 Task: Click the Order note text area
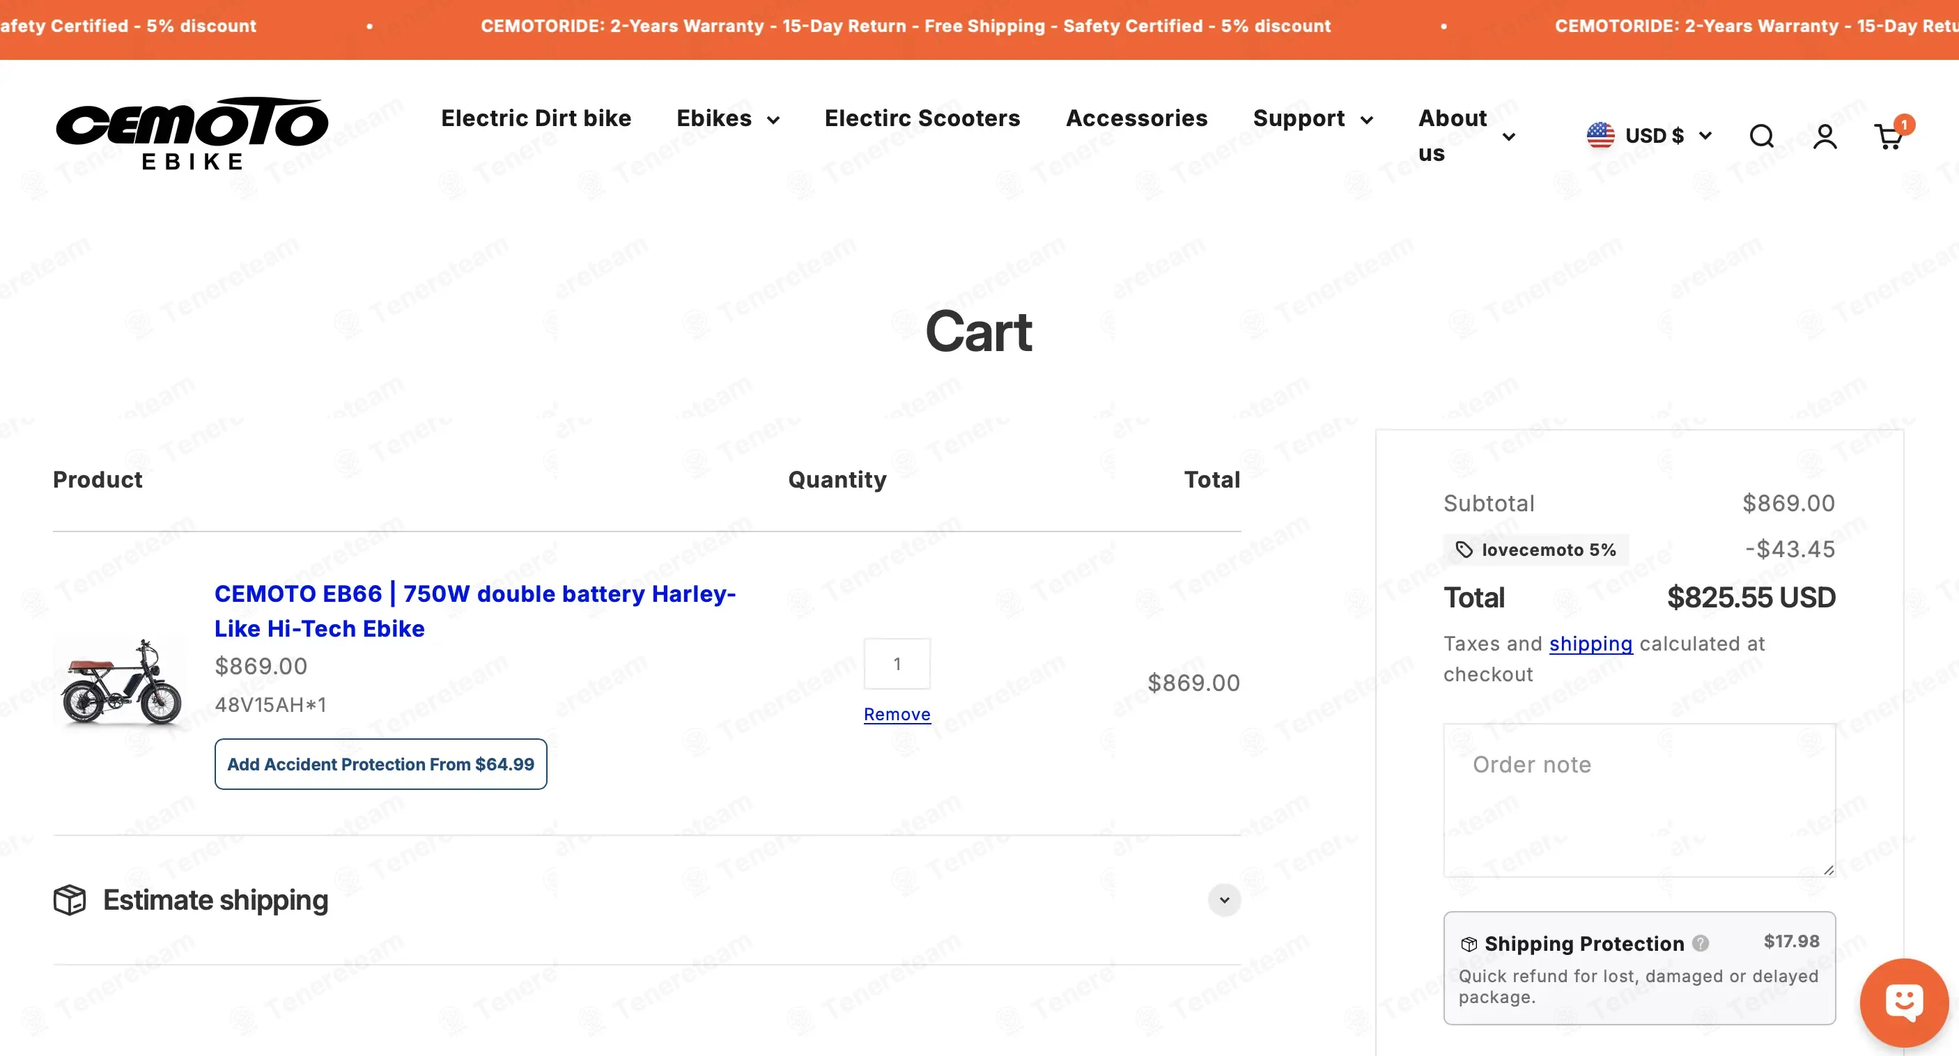coord(1639,800)
